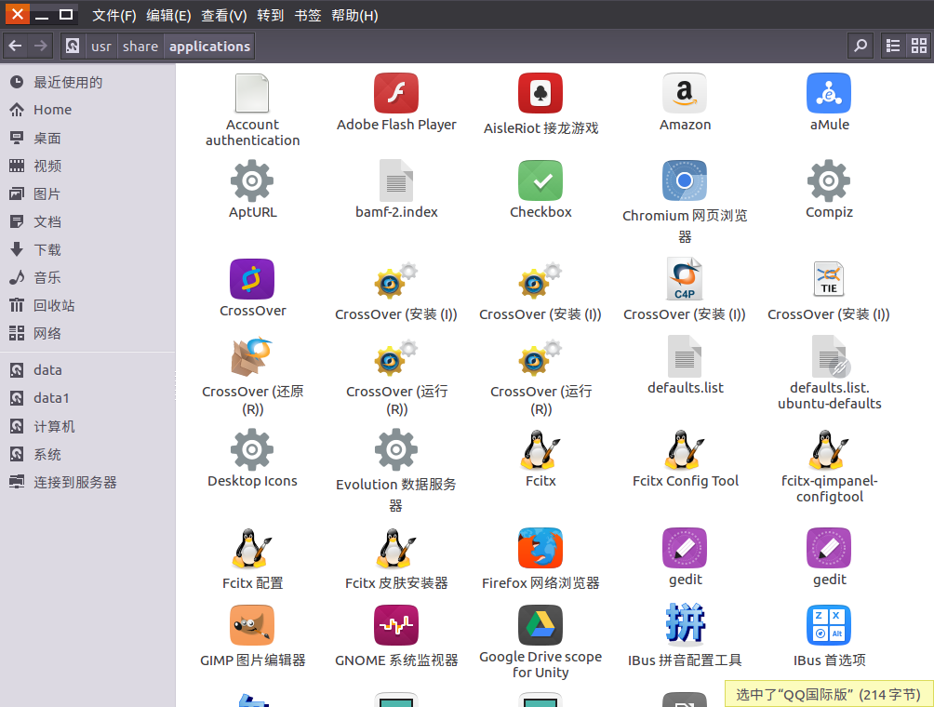Open the 转到 menu

pos(271,16)
